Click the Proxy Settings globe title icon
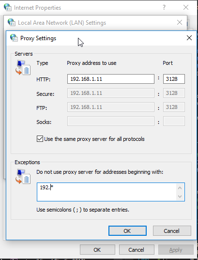Viewport: 198px width, 260px height. tap(14, 38)
